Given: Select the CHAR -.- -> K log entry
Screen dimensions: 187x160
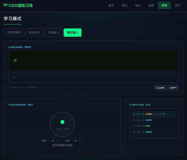Looking at the screenshot, I should pos(154,114).
